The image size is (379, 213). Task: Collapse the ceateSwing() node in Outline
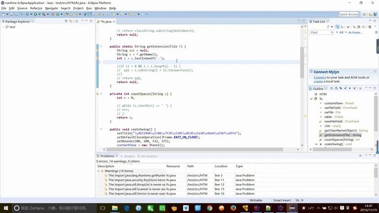(316, 144)
